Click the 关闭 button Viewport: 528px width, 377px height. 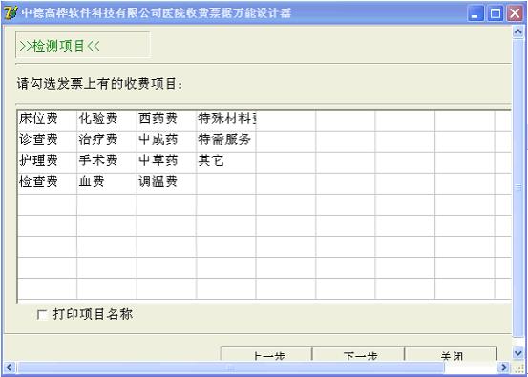coord(451,354)
